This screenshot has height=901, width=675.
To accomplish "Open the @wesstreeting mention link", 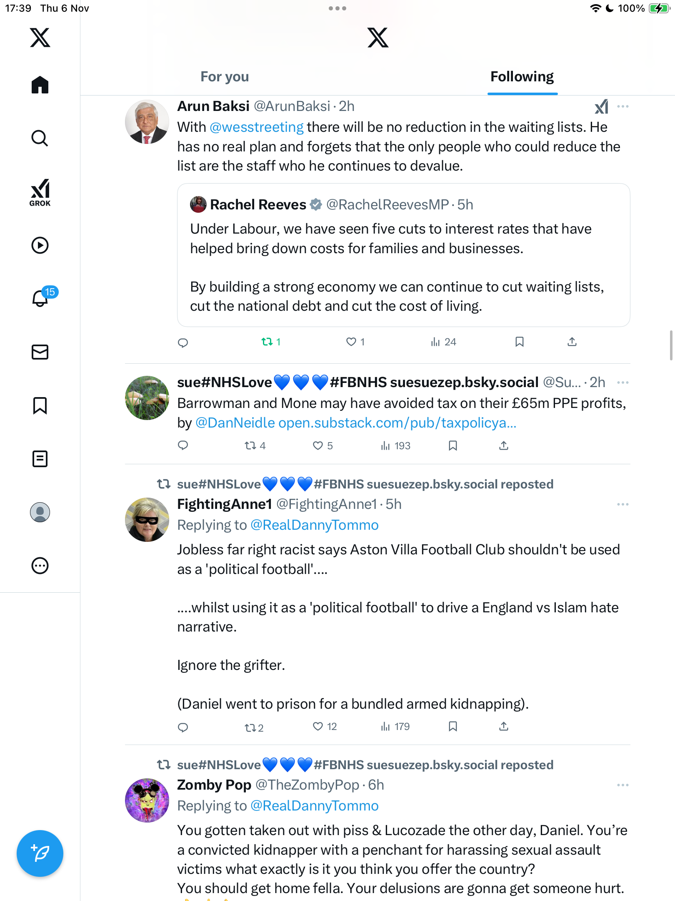I will [x=256, y=127].
